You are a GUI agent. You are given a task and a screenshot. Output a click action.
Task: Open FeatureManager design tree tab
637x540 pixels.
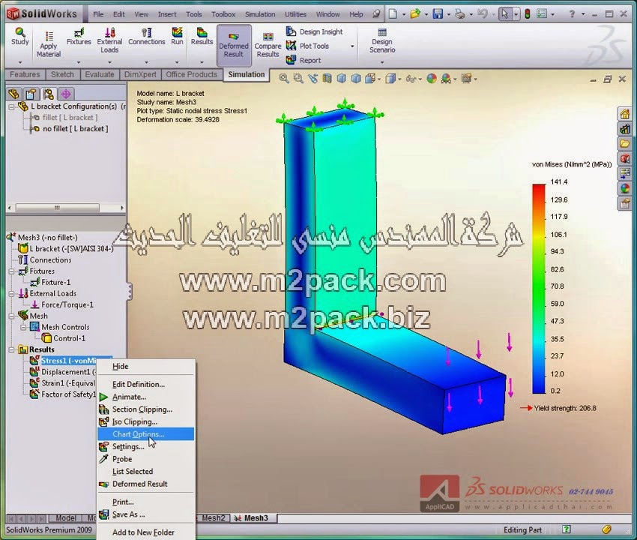[13, 94]
